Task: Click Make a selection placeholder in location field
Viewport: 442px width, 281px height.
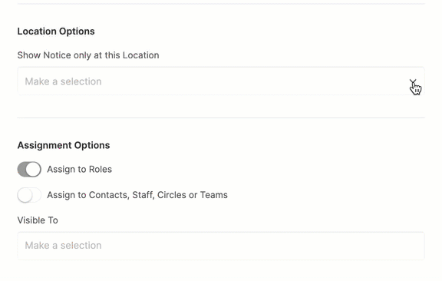Action: tap(63, 81)
